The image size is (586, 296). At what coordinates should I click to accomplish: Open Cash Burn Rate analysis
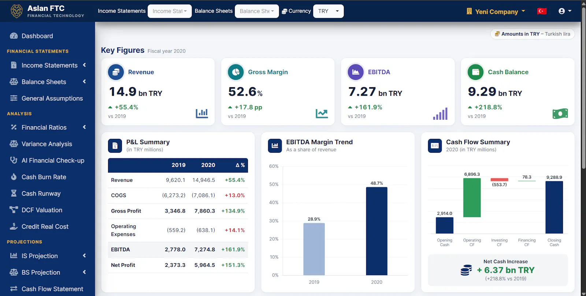click(48, 177)
